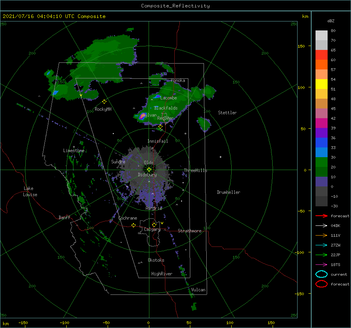Image resolution: width=351 pixels, height=328 pixels.
Task: Click the asterisk marker above Limestone
Action: click(x=74, y=147)
